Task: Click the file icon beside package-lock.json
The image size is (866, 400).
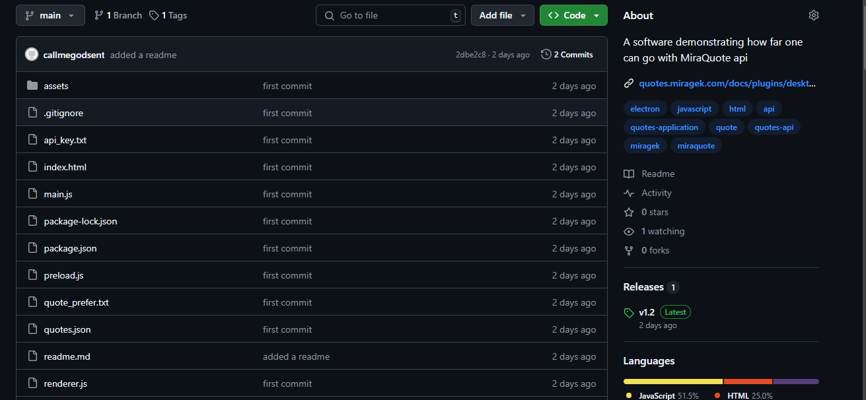Action: pos(32,221)
